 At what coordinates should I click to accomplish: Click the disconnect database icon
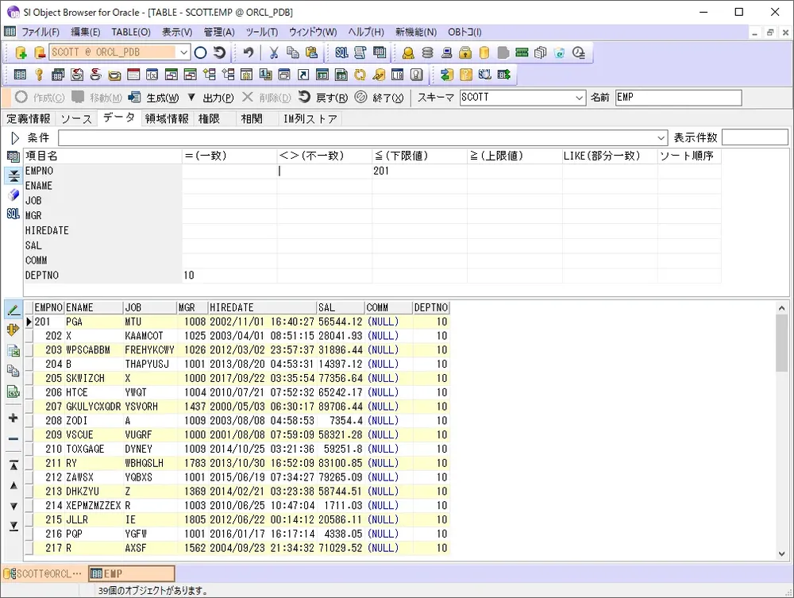click(x=40, y=52)
